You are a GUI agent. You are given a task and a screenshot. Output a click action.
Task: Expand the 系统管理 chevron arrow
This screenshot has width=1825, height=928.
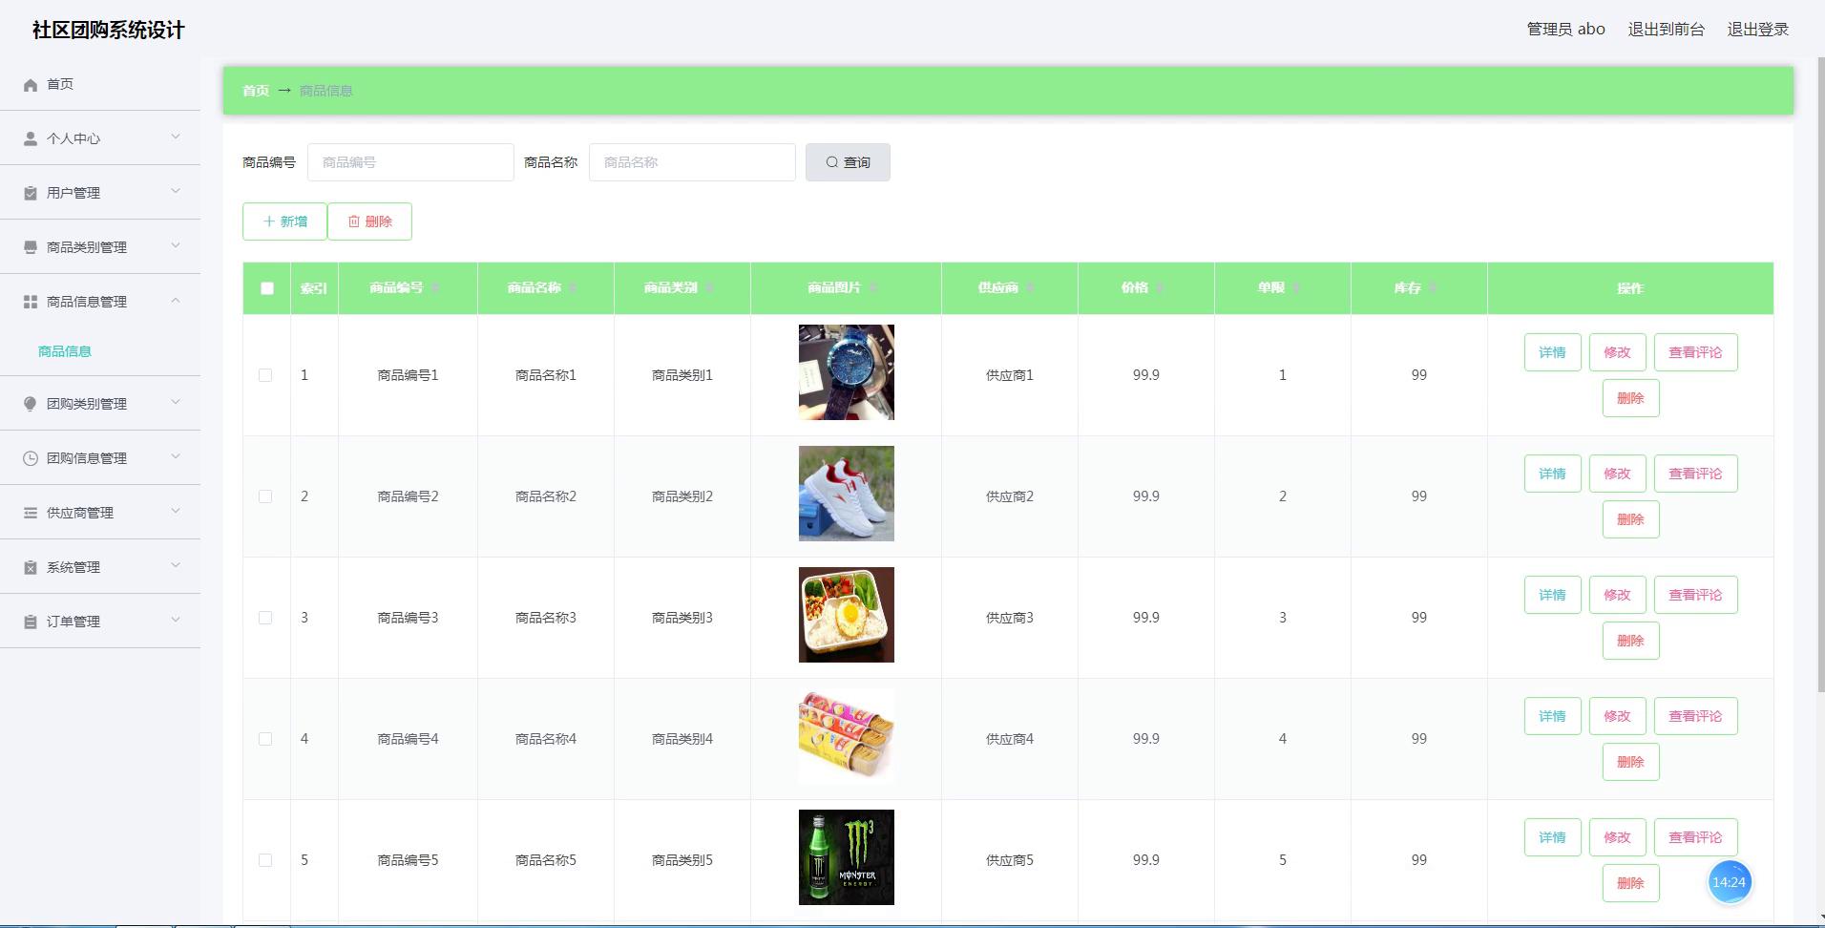176,566
